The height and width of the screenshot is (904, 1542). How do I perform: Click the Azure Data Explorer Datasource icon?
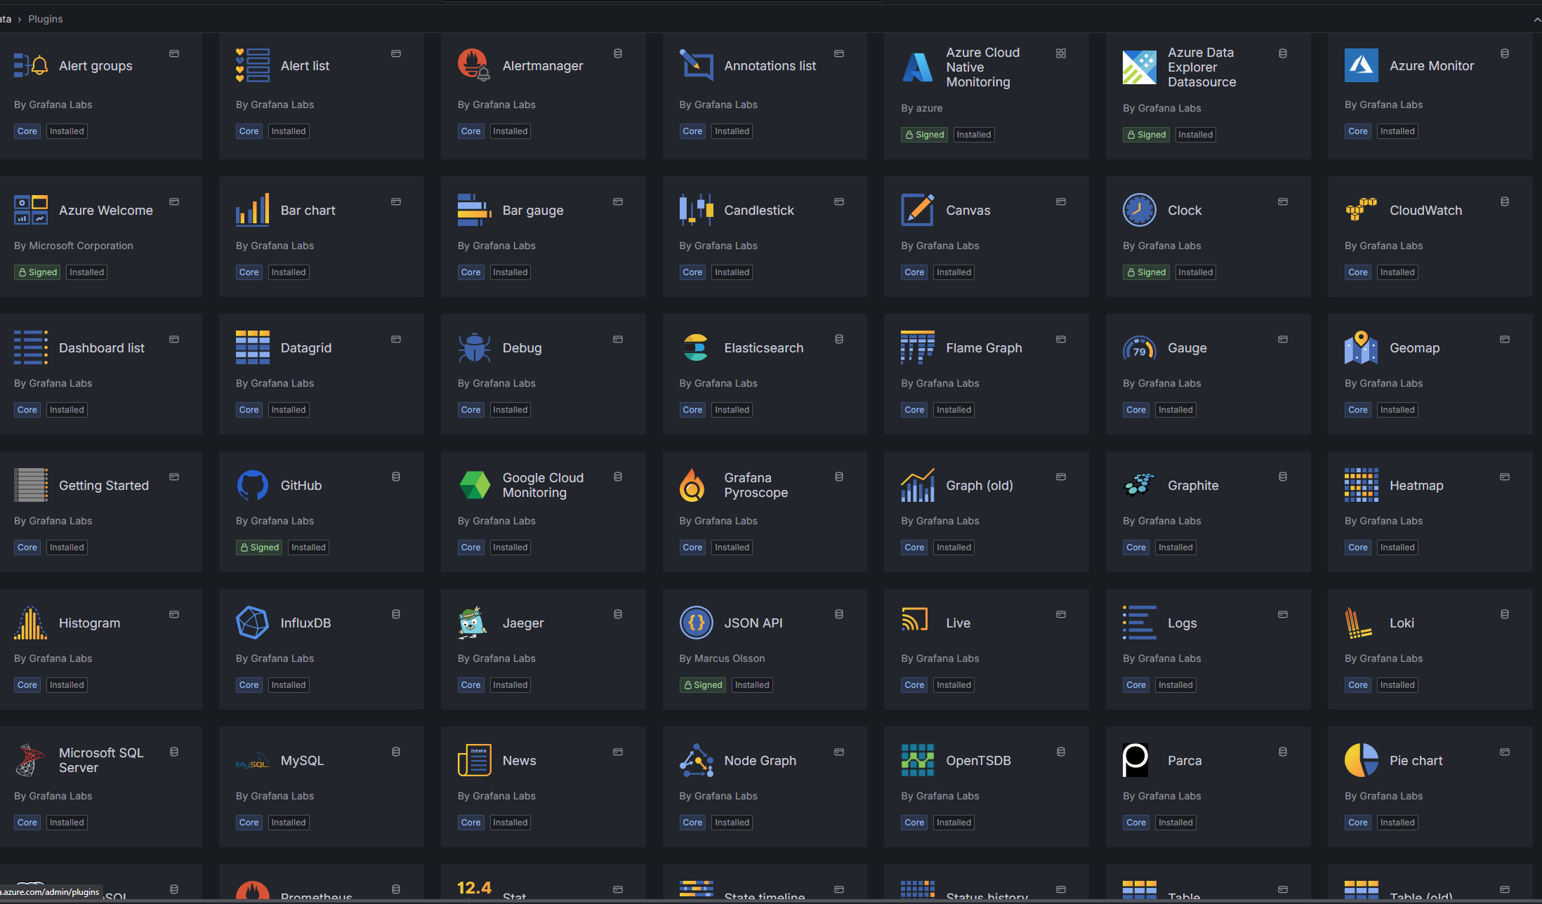(1140, 67)
